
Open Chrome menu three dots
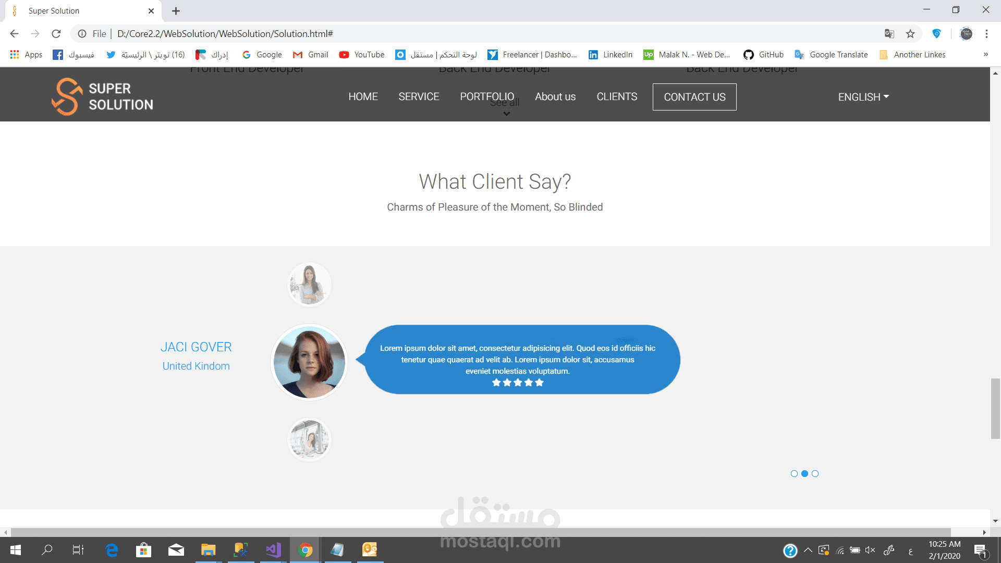pos(986,34)
